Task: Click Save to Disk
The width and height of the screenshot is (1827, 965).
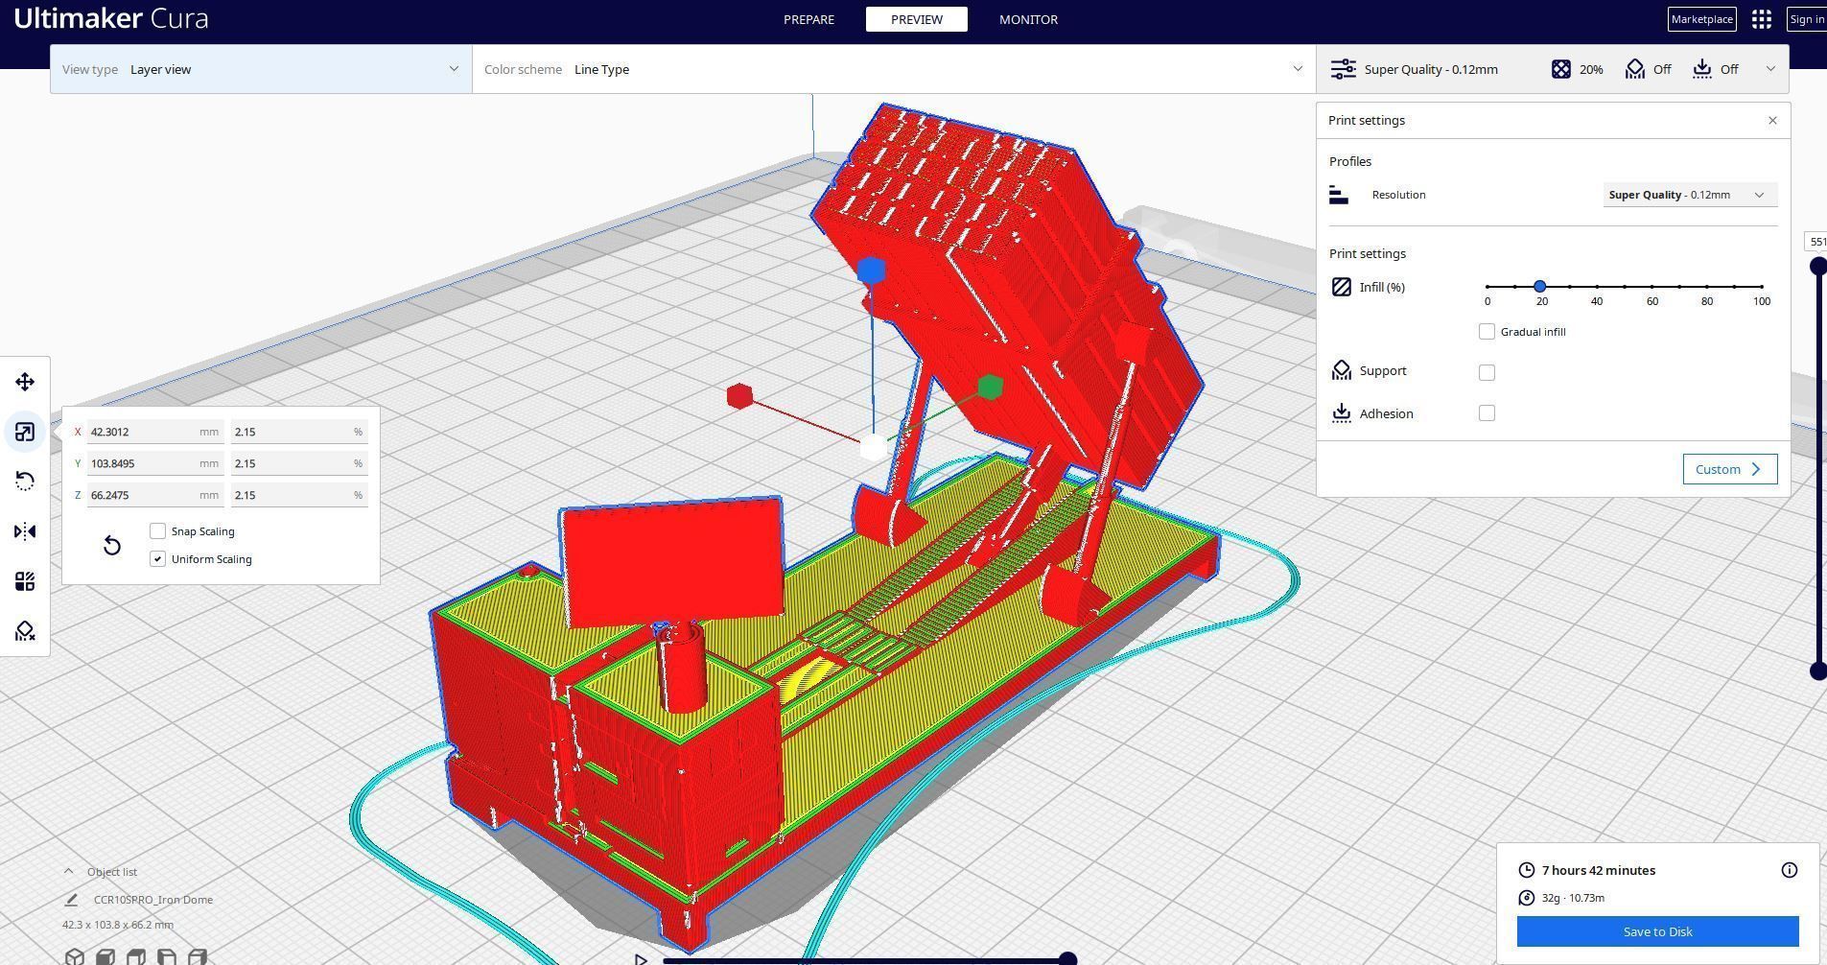Action: pos(1657,931)
